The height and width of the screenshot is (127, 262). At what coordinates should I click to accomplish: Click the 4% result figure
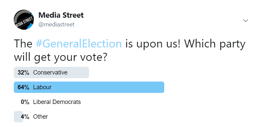click(25, 117)
